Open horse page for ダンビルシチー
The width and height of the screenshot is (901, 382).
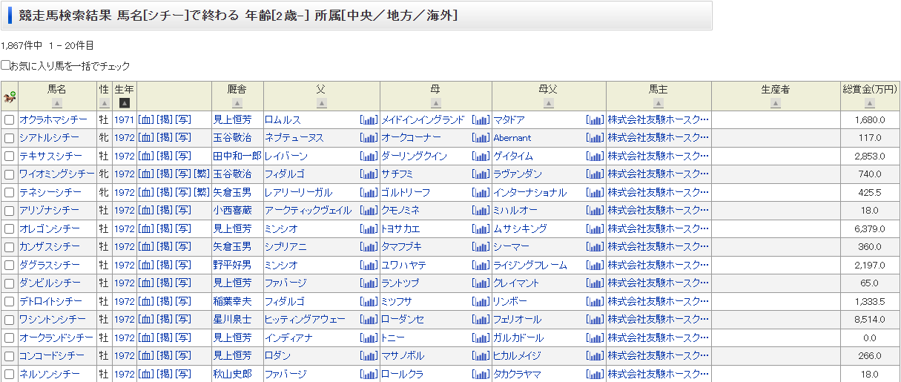(50, 283)
